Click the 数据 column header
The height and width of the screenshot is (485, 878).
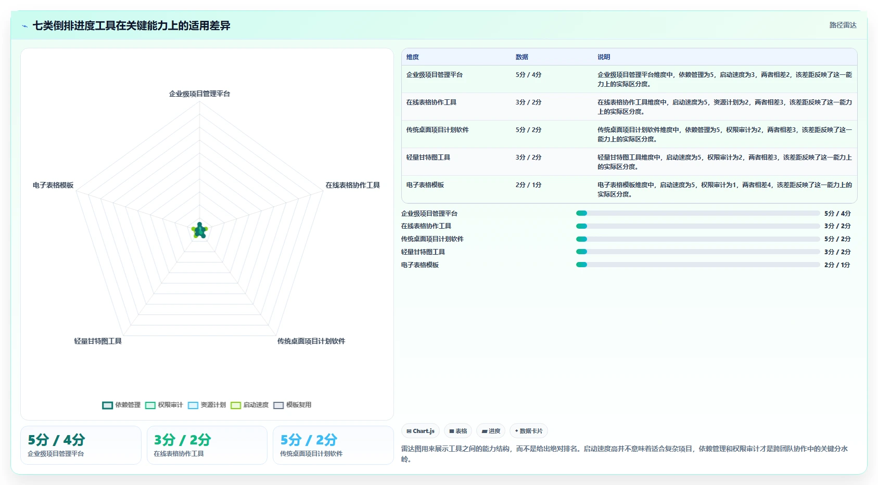522,57
